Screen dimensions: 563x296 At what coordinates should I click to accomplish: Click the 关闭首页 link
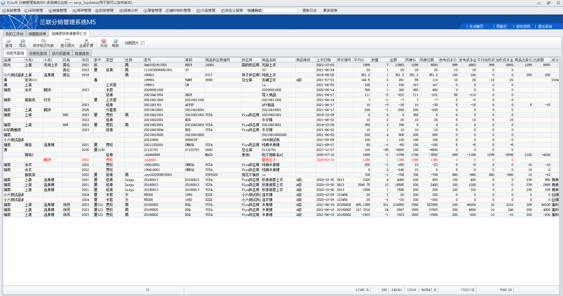click(476, 26)
